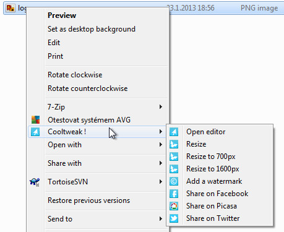The image size is (284, 232).
Task: Choose Set as desktop background
Action: click(92, 29)
